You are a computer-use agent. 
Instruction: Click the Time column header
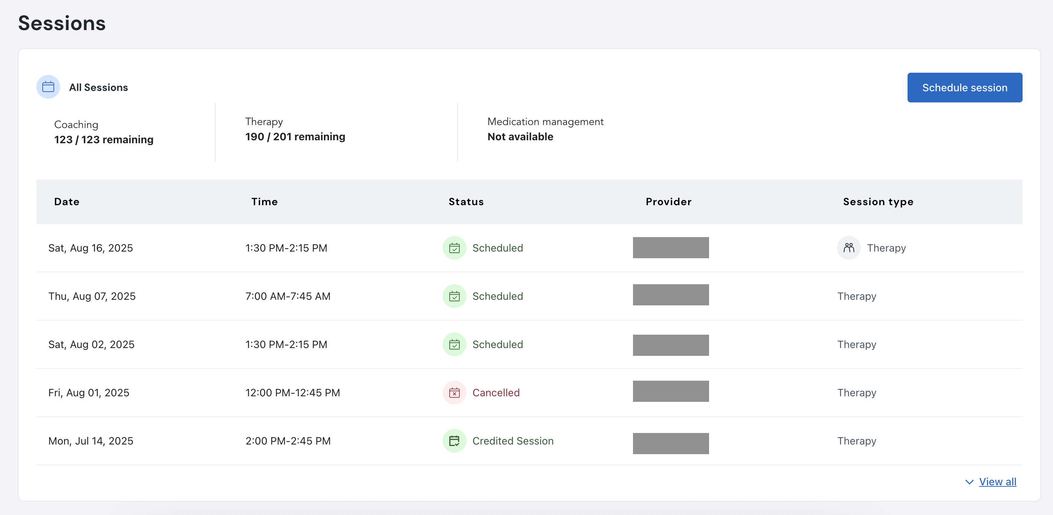(x=265, y=202)
